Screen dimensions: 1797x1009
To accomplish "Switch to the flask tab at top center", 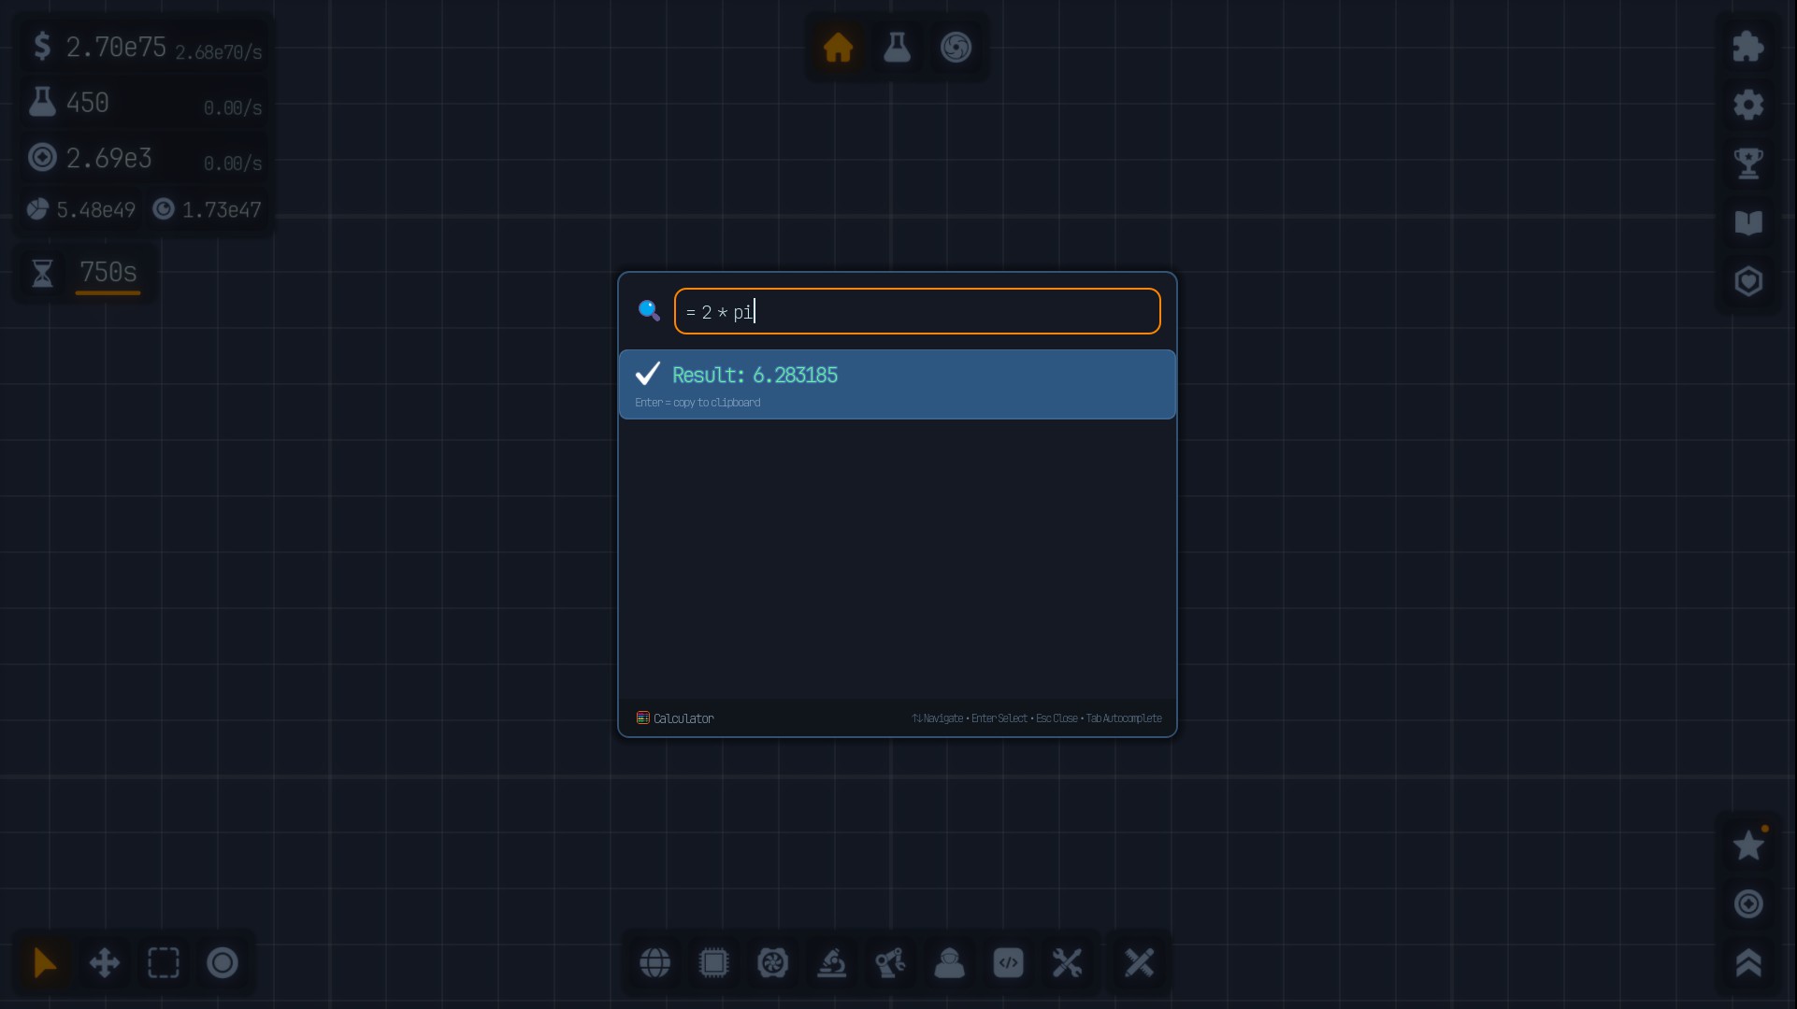I will 897,48.
